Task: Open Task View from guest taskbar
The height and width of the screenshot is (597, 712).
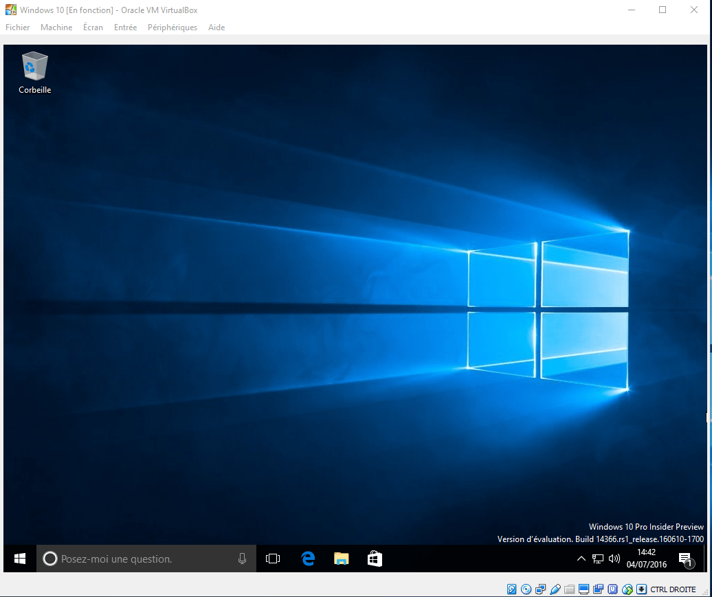Action: [273, 559]
